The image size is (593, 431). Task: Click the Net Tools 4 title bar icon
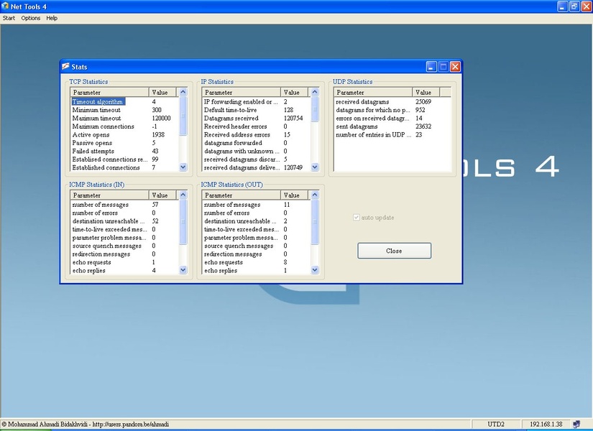(6, 6)
